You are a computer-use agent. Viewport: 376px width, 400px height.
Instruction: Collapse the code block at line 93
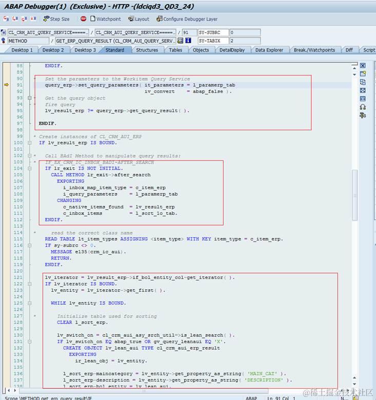30,98
